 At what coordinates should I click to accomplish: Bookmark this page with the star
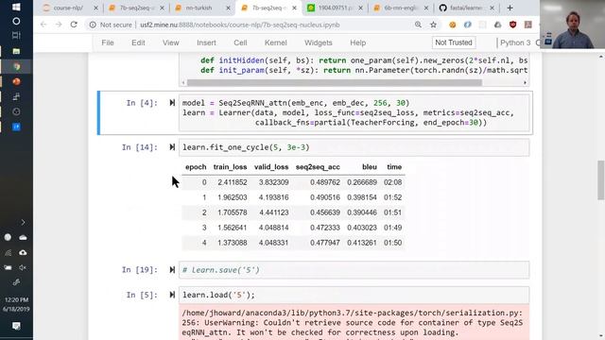coord(433,25)
